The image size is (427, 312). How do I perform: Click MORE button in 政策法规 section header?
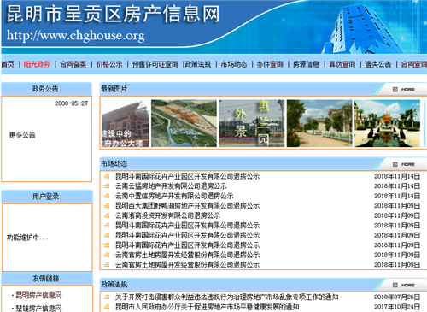click(404, 285)
